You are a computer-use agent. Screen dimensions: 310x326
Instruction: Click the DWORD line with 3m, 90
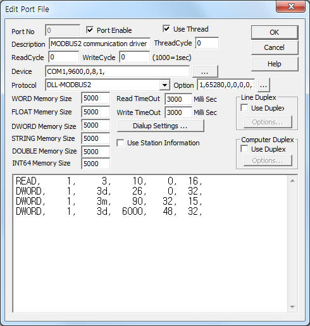(x=109, y=201)
